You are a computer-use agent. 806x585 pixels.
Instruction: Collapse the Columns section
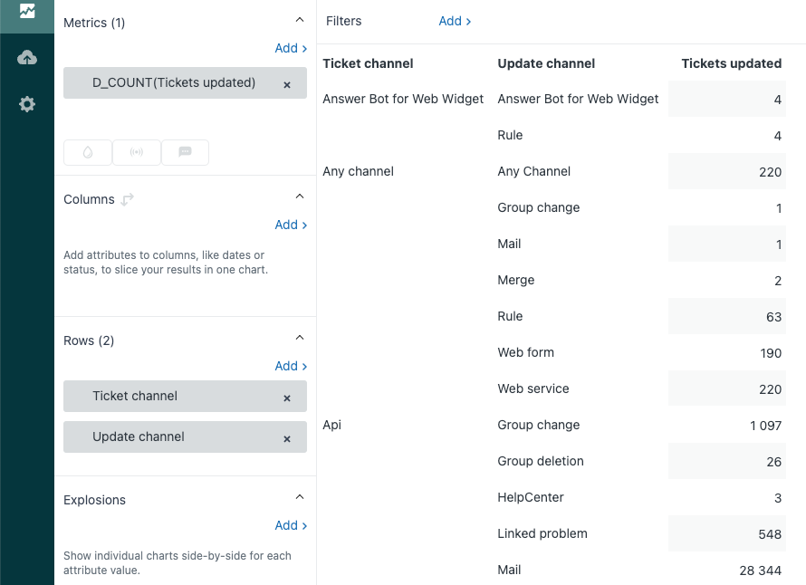[300, 197]
